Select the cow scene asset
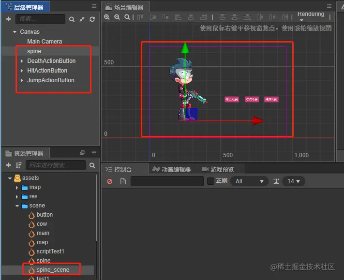The height and width of the screenshot is (280, 344). tap(42, 224)
